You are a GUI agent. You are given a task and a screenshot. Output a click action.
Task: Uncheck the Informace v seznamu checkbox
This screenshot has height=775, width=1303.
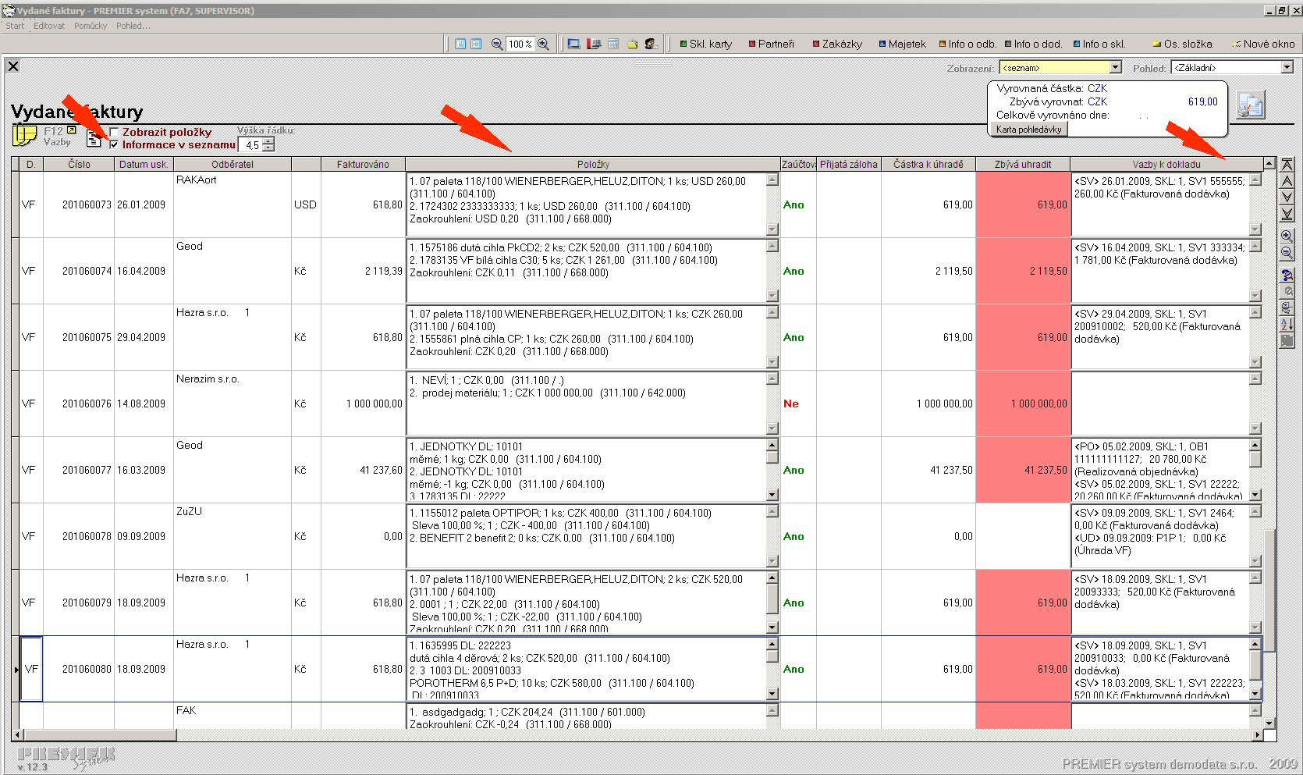[115, 144]
